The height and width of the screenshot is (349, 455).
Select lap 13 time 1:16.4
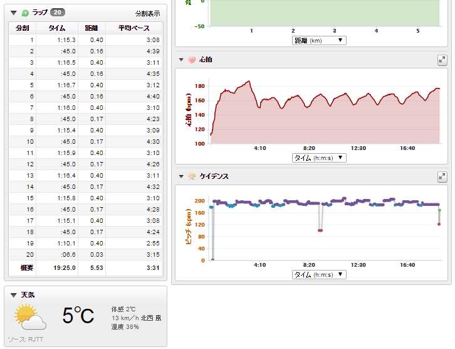click(x=66, y=176)
